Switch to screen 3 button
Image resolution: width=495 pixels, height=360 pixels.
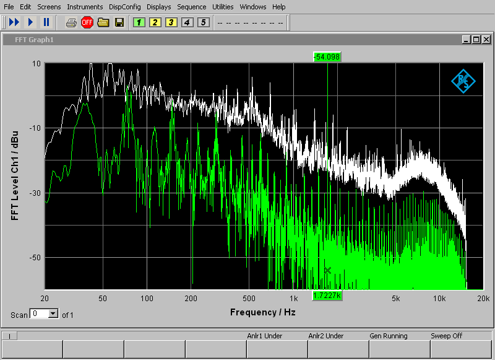tap(171, 22)
